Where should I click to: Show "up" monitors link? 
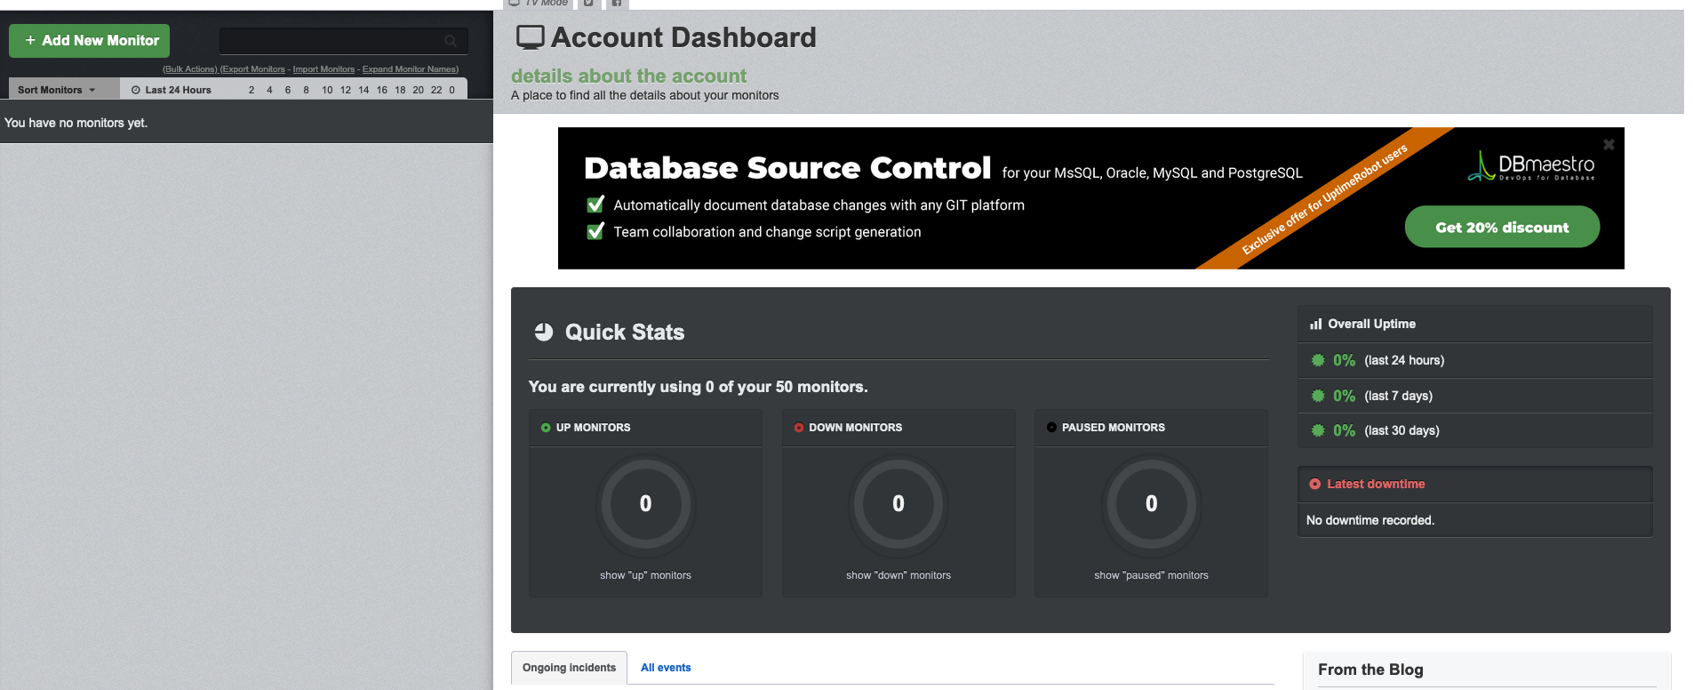click(x=645, y=575)
